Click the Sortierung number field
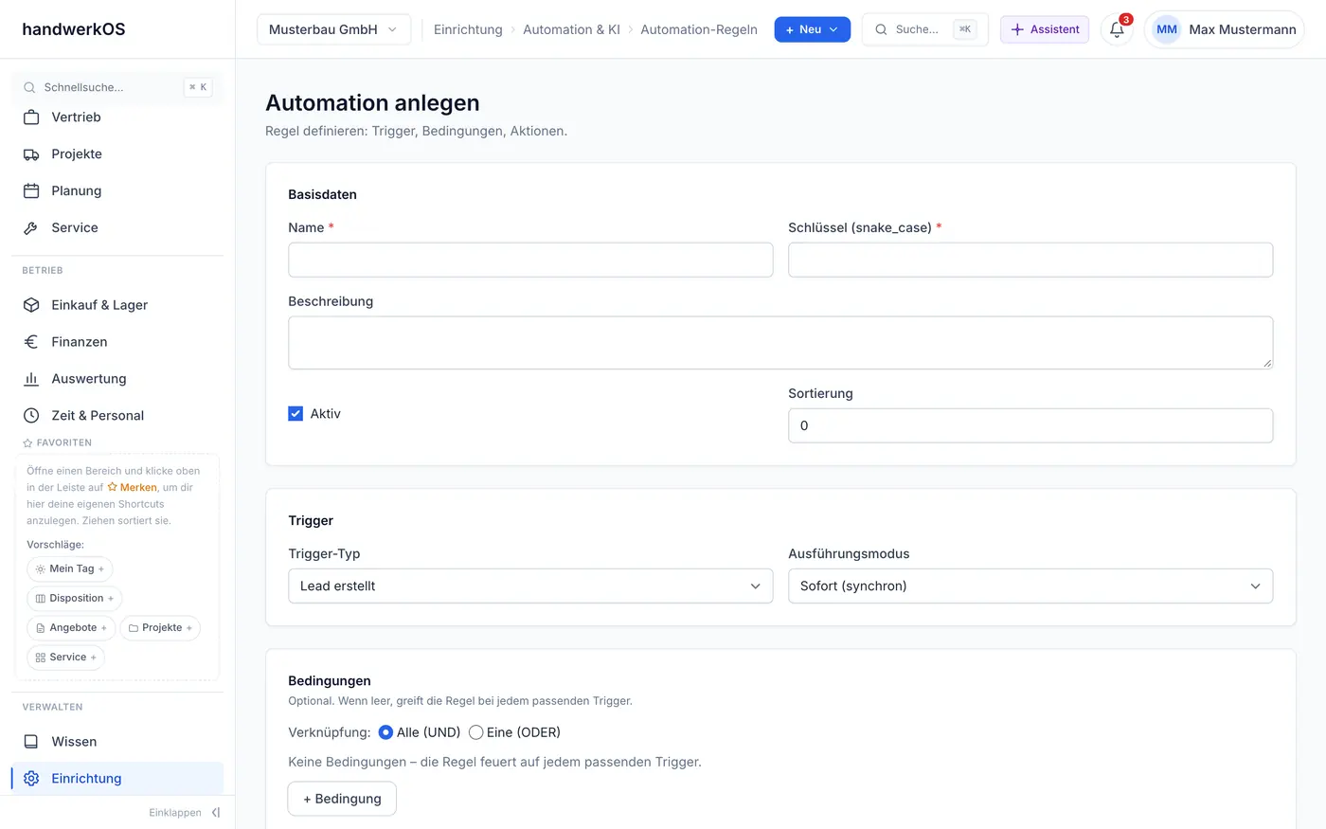Screen dimensions: 1326x829 coord(1030,425)
